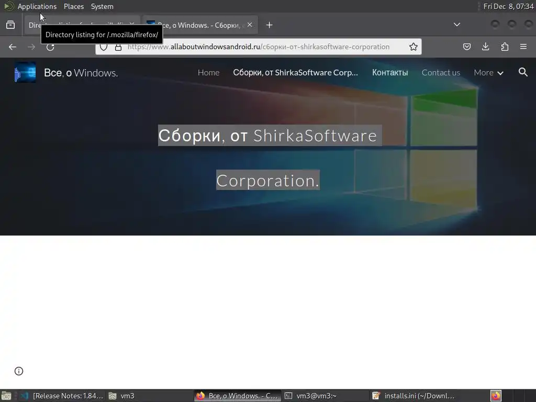The image size is (536, 402).
Task: View site security padlock info
Action: pos(118,47)
